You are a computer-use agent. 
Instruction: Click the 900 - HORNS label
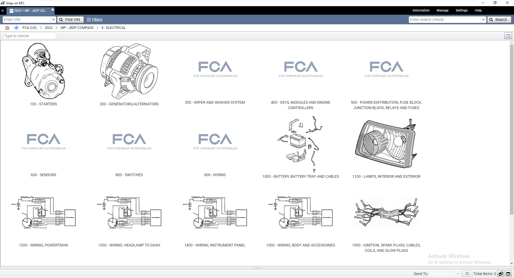point(215,175)
